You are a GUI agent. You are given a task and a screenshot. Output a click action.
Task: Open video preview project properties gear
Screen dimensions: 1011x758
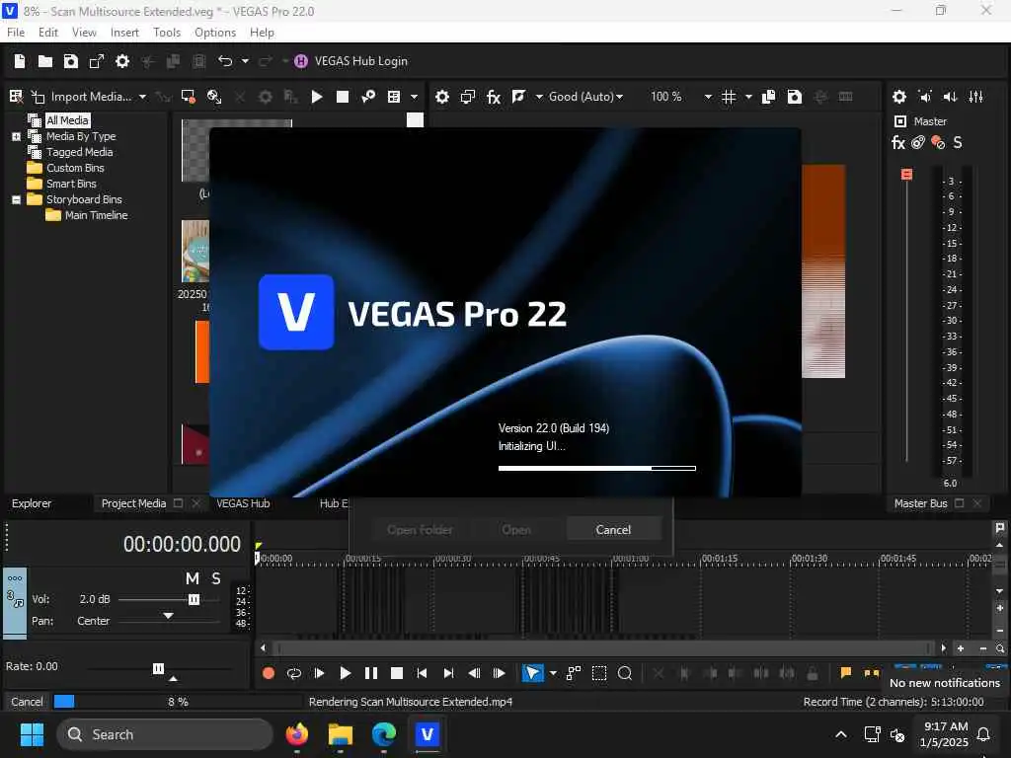[442, 97]
